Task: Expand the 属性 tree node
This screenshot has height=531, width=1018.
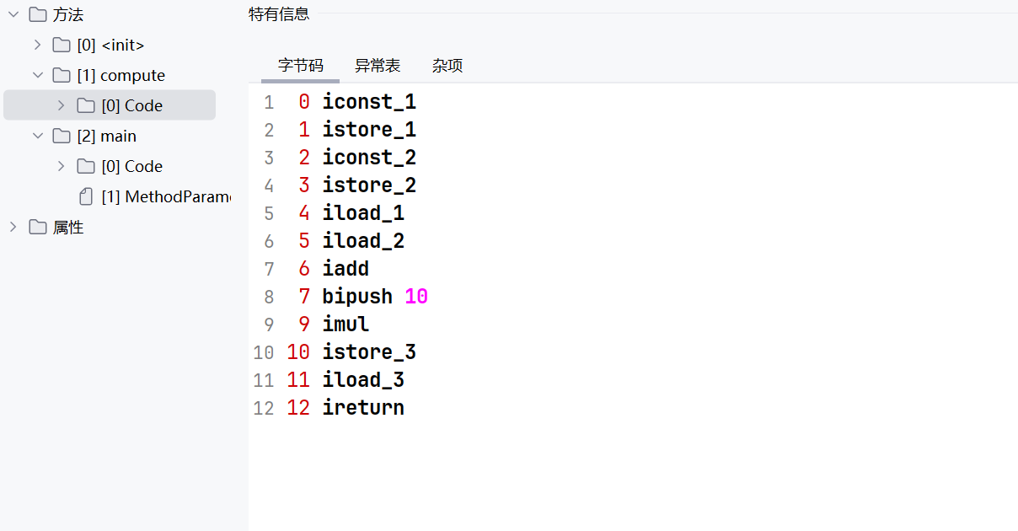Action: [13, 227]
